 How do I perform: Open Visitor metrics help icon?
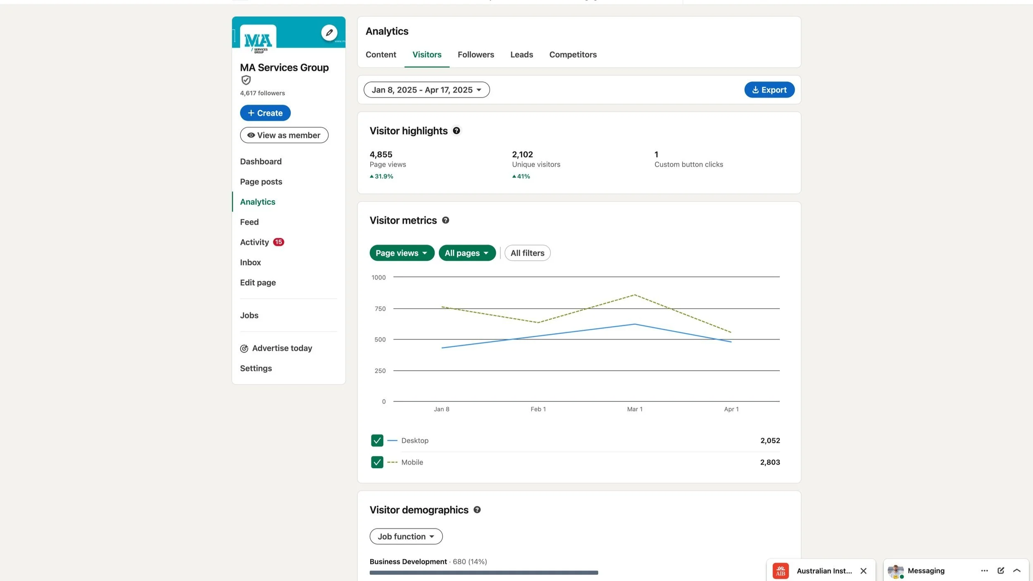tap(445, 220)
